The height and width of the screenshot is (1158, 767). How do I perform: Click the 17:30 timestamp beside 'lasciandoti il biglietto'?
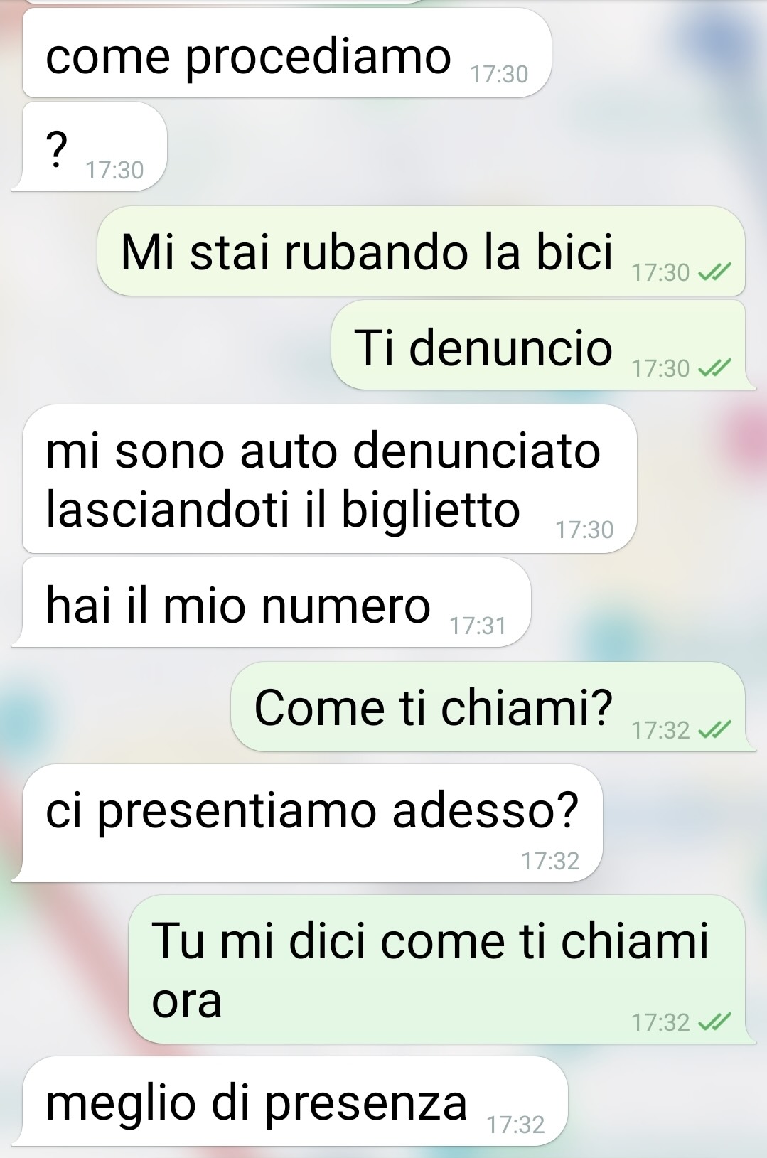click(584, 530)
